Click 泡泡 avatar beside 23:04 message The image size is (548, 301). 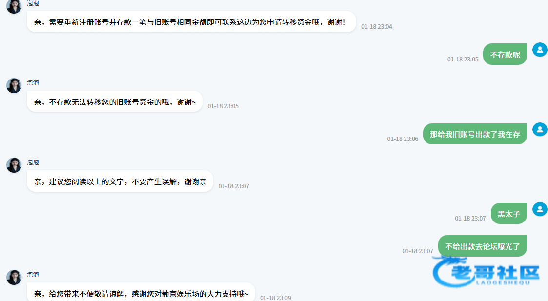coord(14,6)
